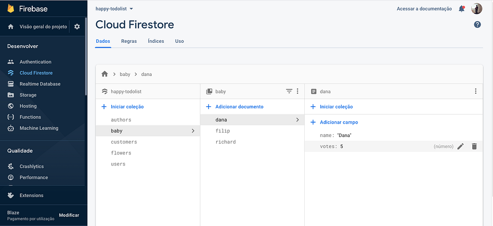
Task: Click dana in the breadcrumb path
Action: tap(146, 75)
